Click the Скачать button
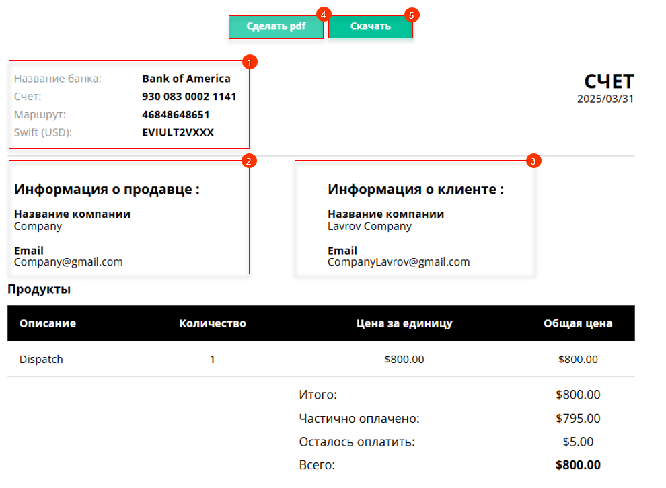This screenshot has width=666, height=488. (371, 27)
